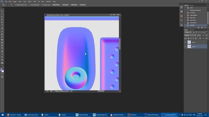209x117 pixels.
Task: Select the Crop tool
Action: tap(2, 22)
